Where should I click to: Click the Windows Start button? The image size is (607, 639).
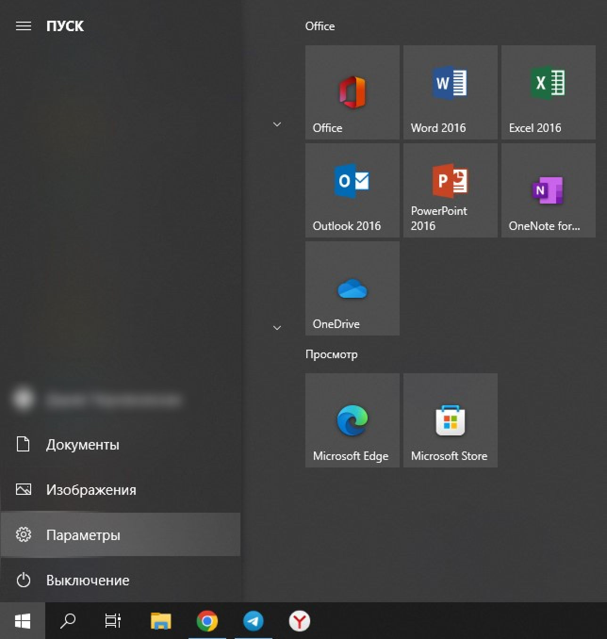pos(23,621)
